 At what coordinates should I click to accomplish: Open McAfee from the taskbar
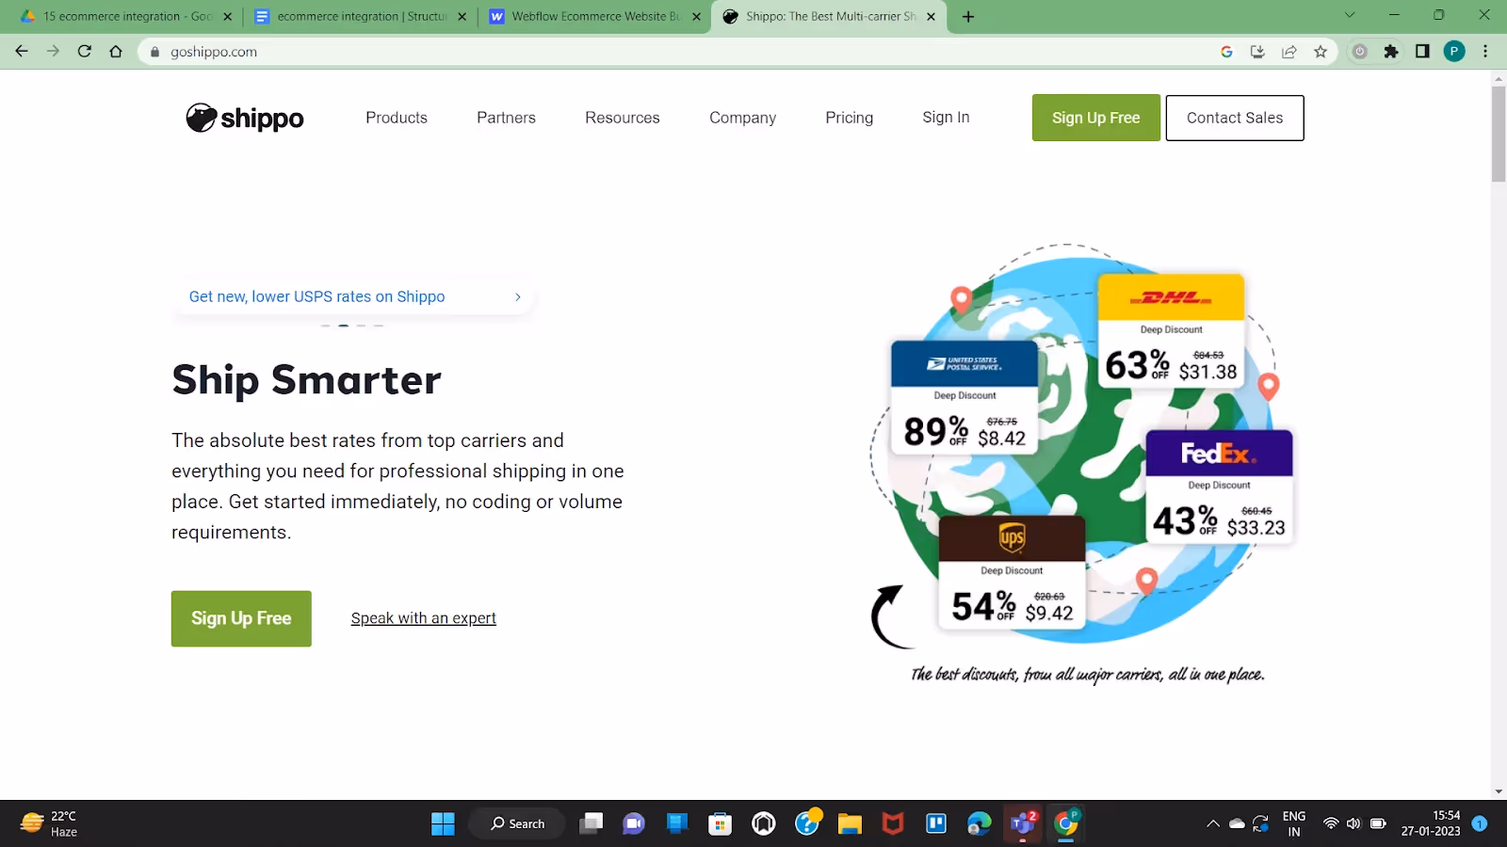[893, 823]
